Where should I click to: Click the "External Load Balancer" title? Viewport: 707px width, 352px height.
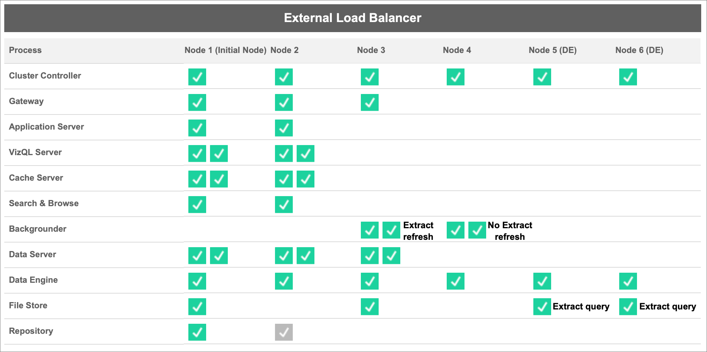point(353,18)
